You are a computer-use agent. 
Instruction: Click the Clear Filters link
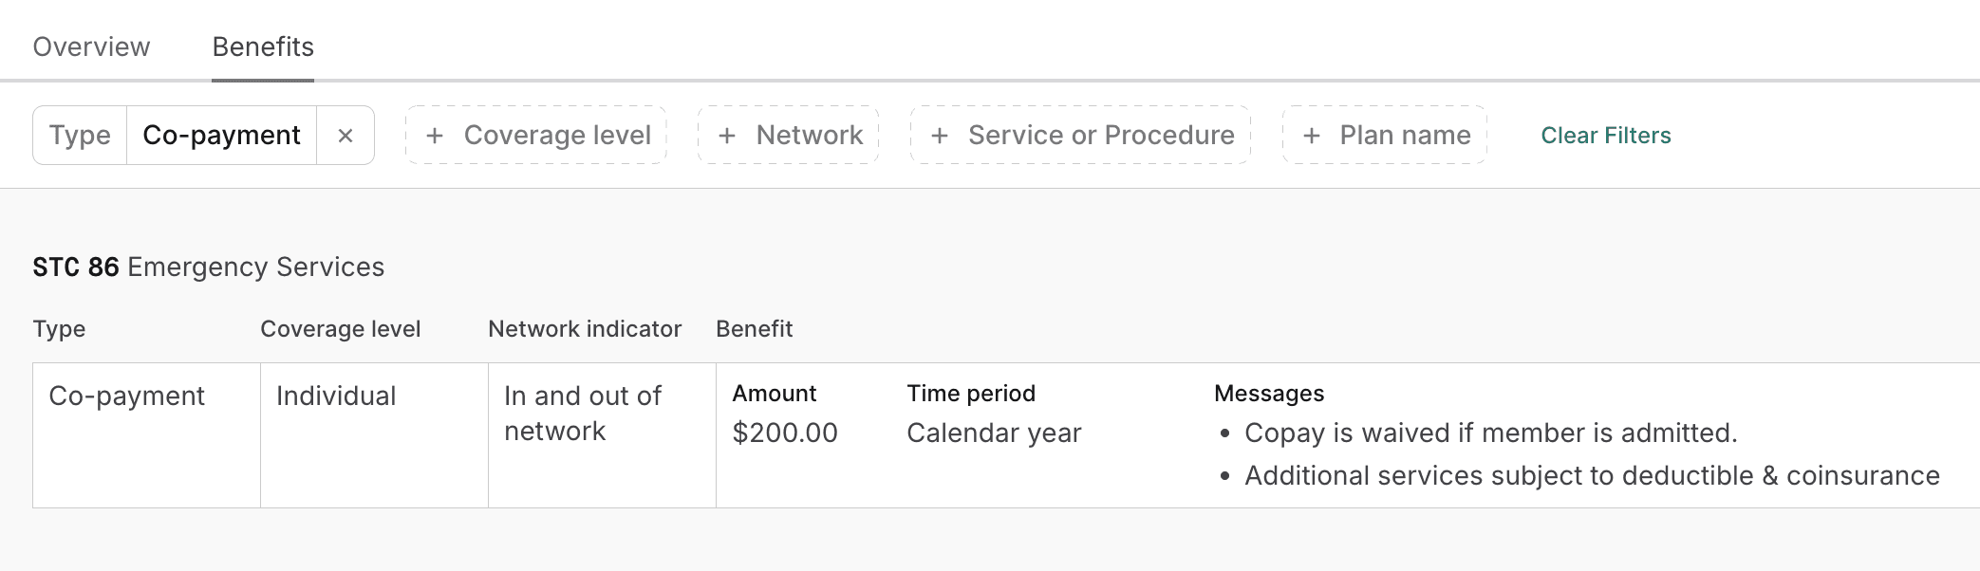coord(1605,136)
